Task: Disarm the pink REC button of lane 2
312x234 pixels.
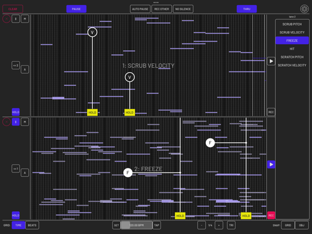Action: (271, 215)
